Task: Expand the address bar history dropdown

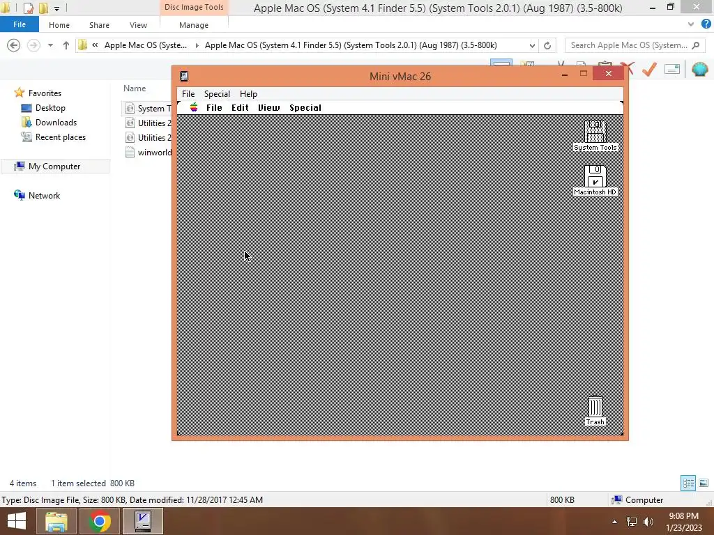Action: tap(532, 45)
